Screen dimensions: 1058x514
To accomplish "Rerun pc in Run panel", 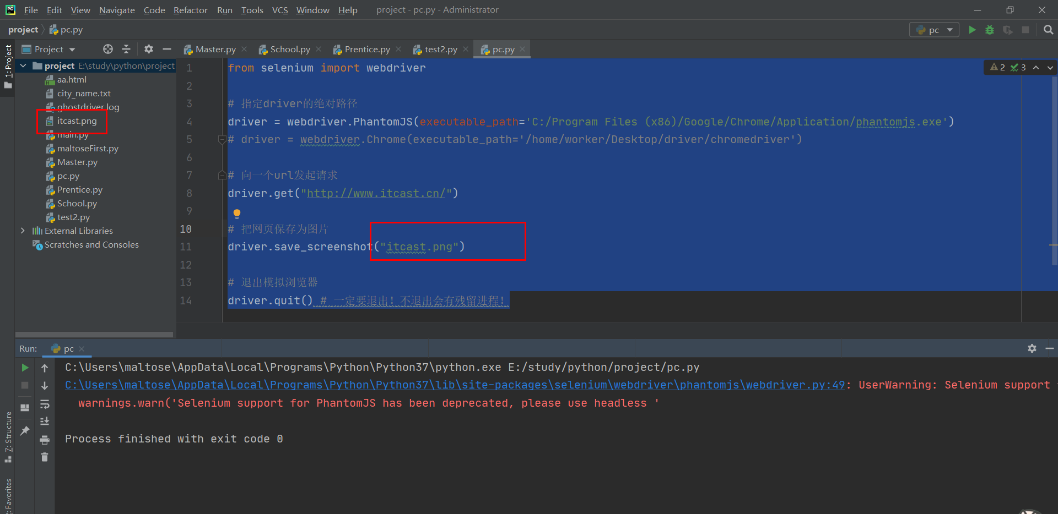I will tap(25, 368).
